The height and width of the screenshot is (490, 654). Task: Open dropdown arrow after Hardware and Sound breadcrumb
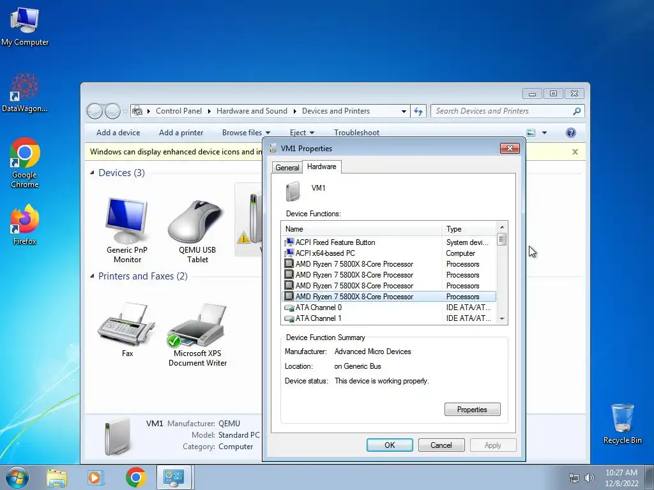[x=295, y=111]
